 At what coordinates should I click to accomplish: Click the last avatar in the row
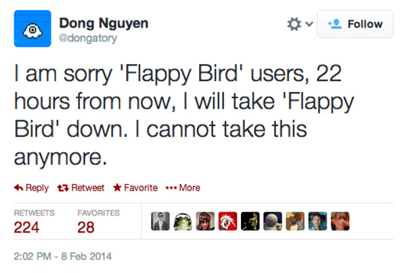click(x=339, y=222)
